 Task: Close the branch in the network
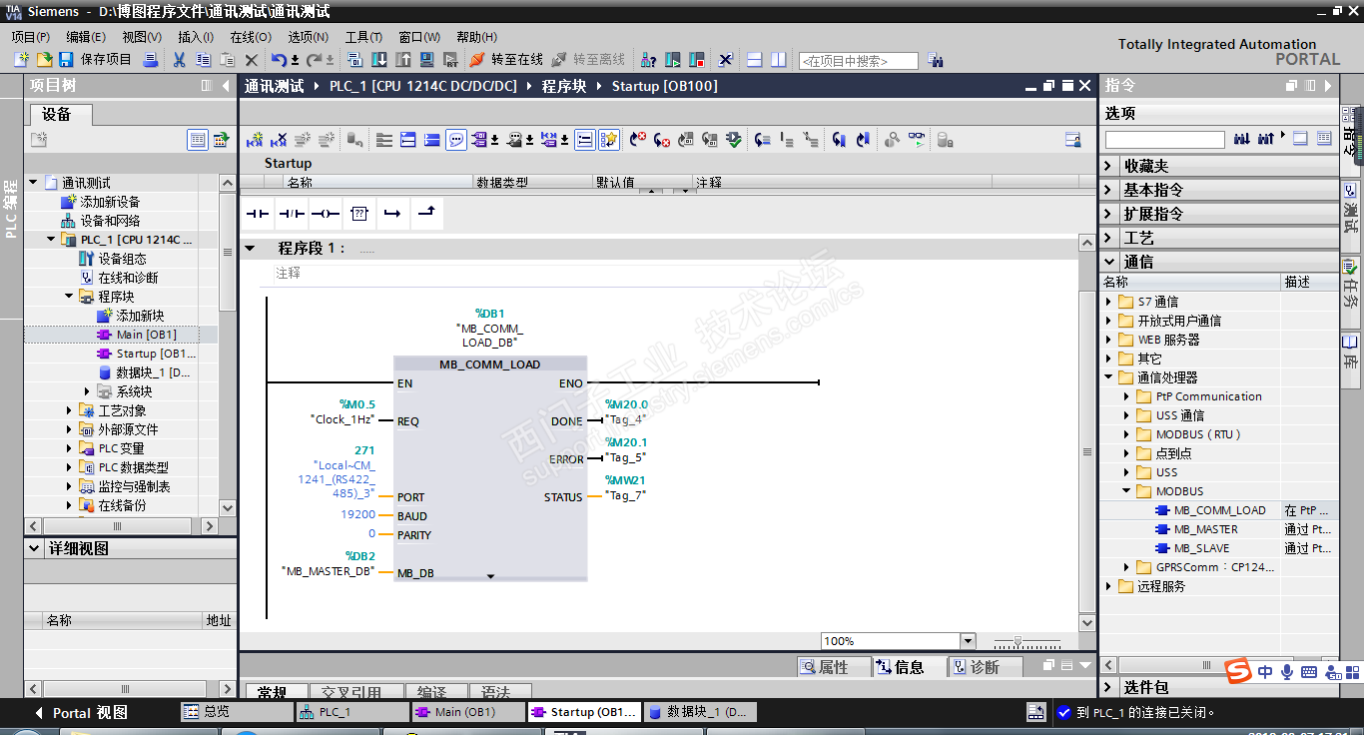point(426,214)
